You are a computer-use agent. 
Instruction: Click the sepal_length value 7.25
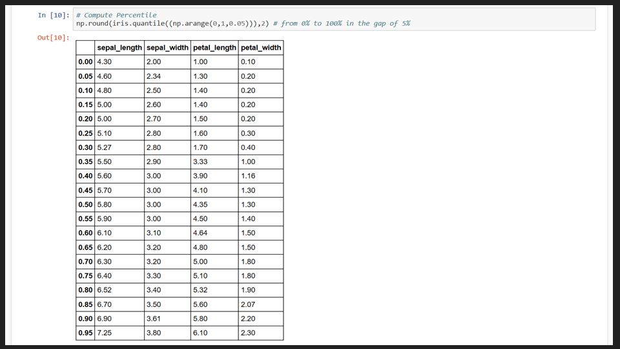105,333
